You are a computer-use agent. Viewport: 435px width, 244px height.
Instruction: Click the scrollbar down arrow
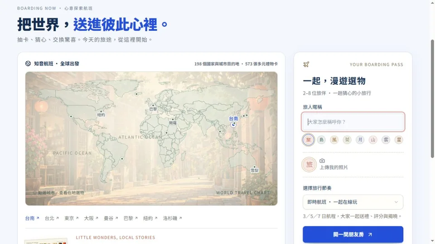pyautogui.click(x=432, y=241)
